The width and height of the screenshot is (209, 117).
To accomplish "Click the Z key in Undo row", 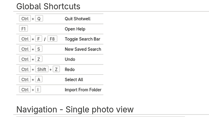I will [x=39, y=59].
